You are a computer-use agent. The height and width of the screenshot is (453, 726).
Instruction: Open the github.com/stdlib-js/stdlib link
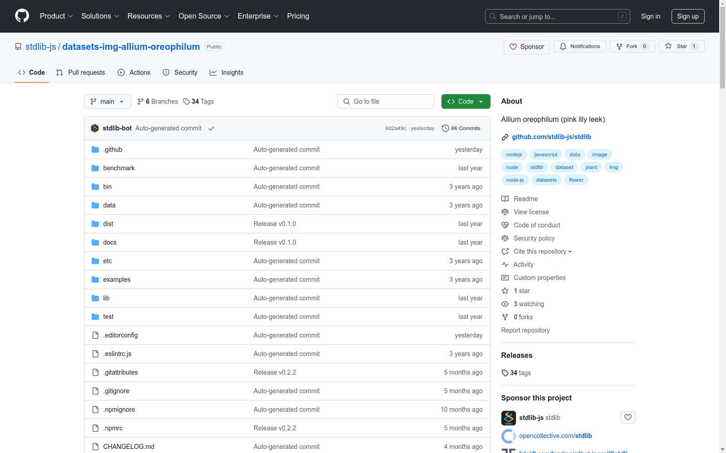click(551, 137)
